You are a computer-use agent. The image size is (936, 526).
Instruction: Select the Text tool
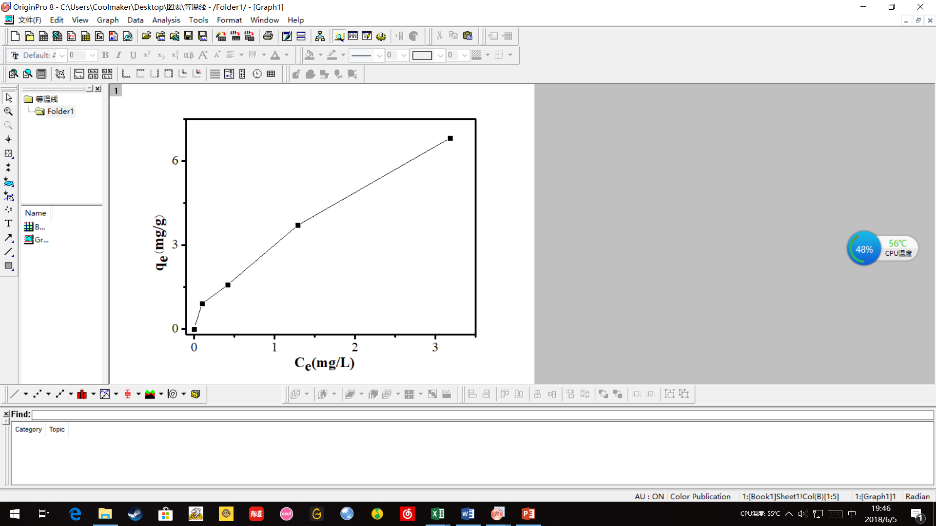coord(8,224)
